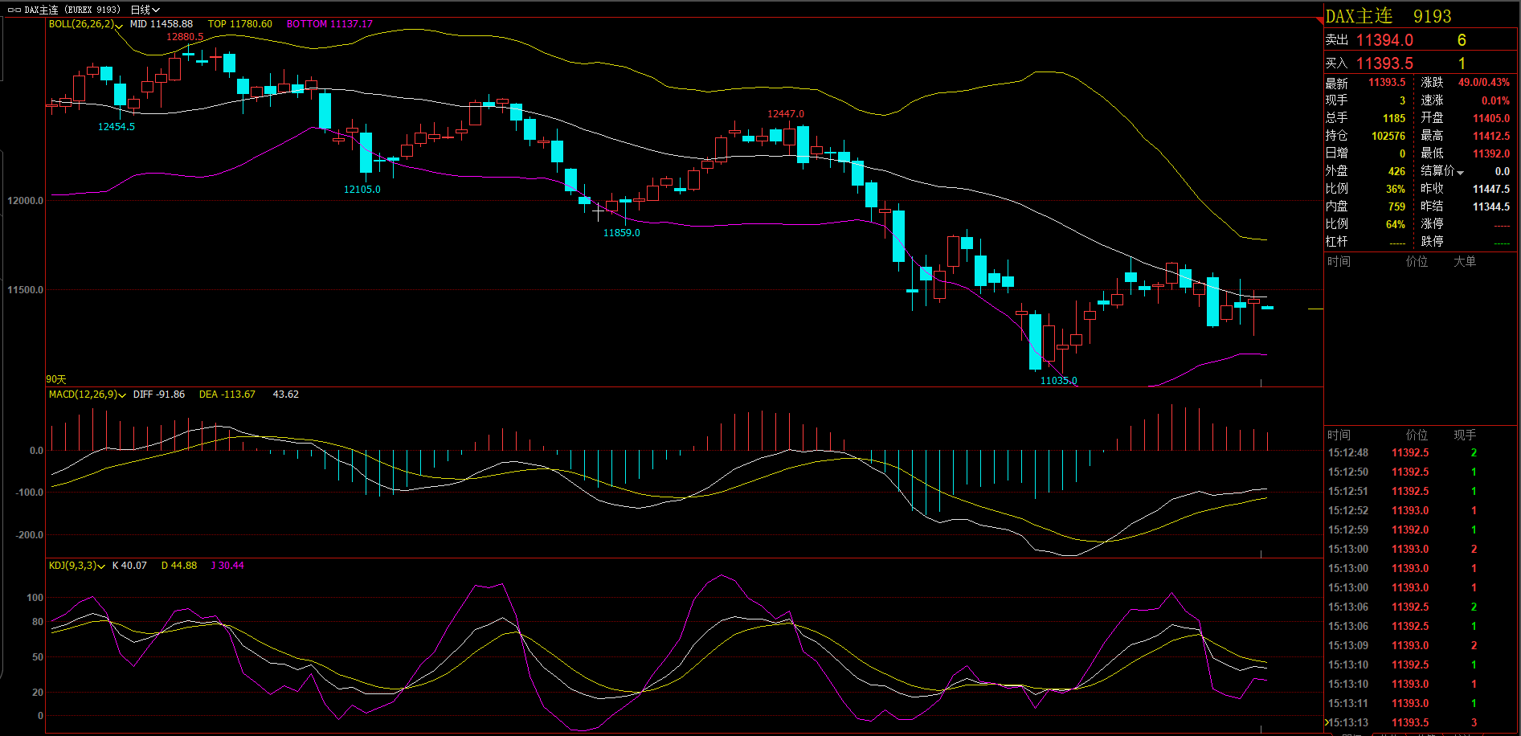Click the 涨跌 value 49.0/0.43%
This screenshot has height=736, width=1521.
point(1484,83)
